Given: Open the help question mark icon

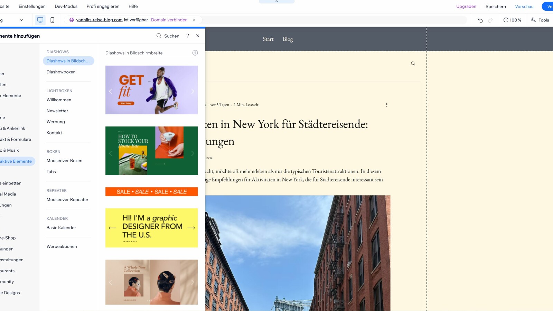Looking at the screenshot, I should [x=187, y=36].
